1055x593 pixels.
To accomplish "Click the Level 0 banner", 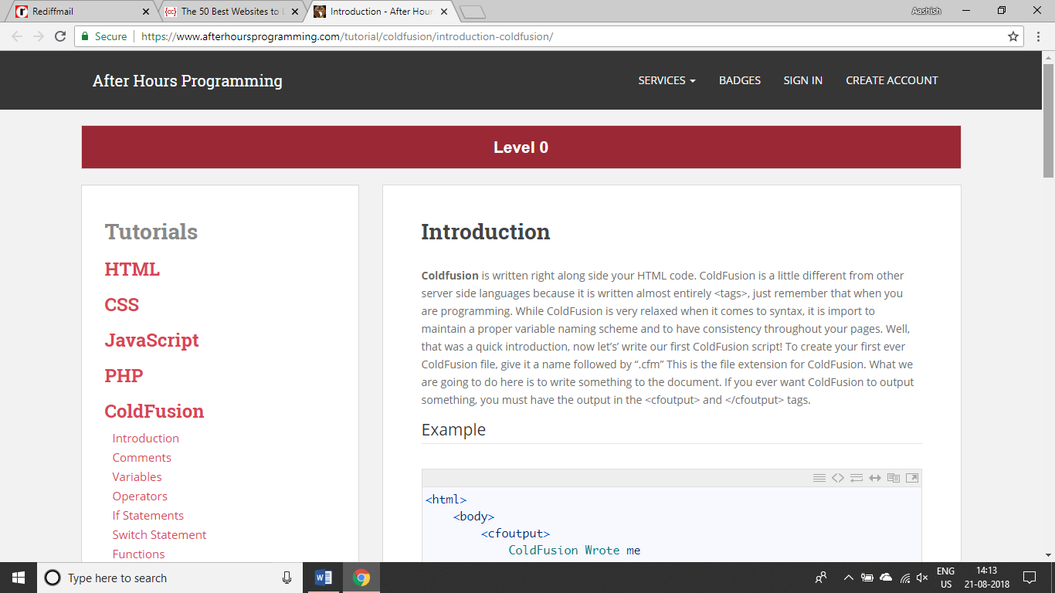I will [x=521, y=147].
